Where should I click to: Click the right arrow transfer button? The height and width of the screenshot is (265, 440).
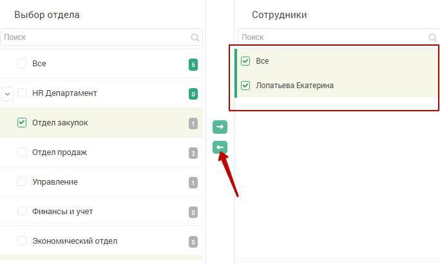click(x=220, y=127)
